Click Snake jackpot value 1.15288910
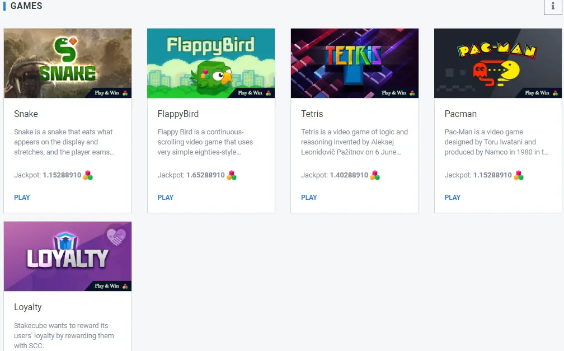 pos(62,175)
